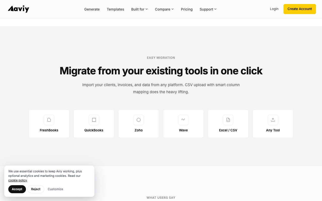This screenshot has width=322, height=201.
Task: Click the Any Tool upload icon
Action: [273, 120]
